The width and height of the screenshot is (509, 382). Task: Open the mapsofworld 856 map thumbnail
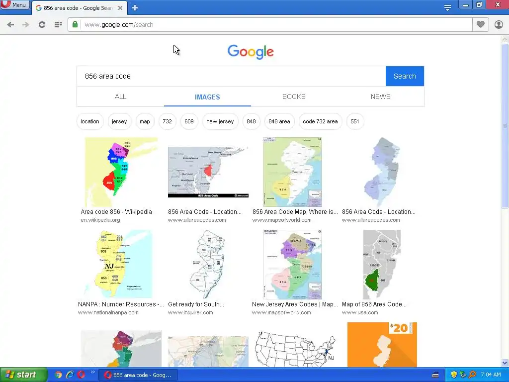(292, 172)
